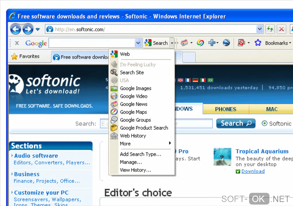Open the Bookmarks toolbar menu
293x206 pixels.
[x=278, y=43]
